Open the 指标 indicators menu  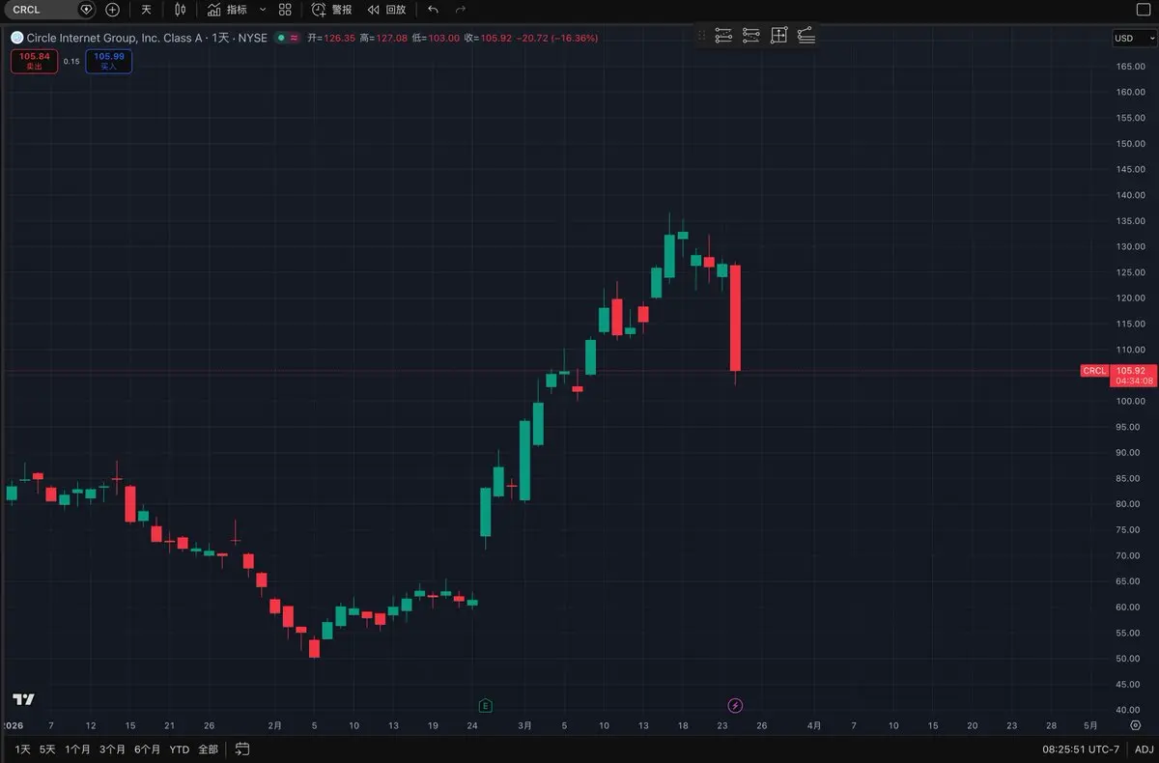click(x=227, y=10)
